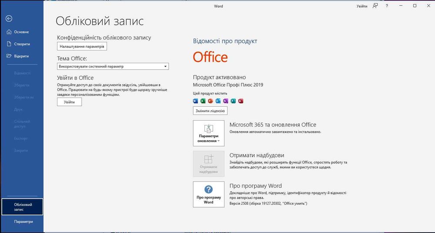
Task: Go to Параметри in the sidebar
Action: click(x=22, y=222)
